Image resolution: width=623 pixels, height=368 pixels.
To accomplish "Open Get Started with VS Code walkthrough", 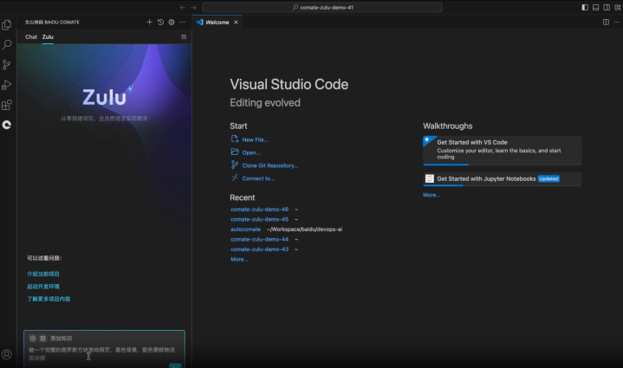I will [503, 151].
